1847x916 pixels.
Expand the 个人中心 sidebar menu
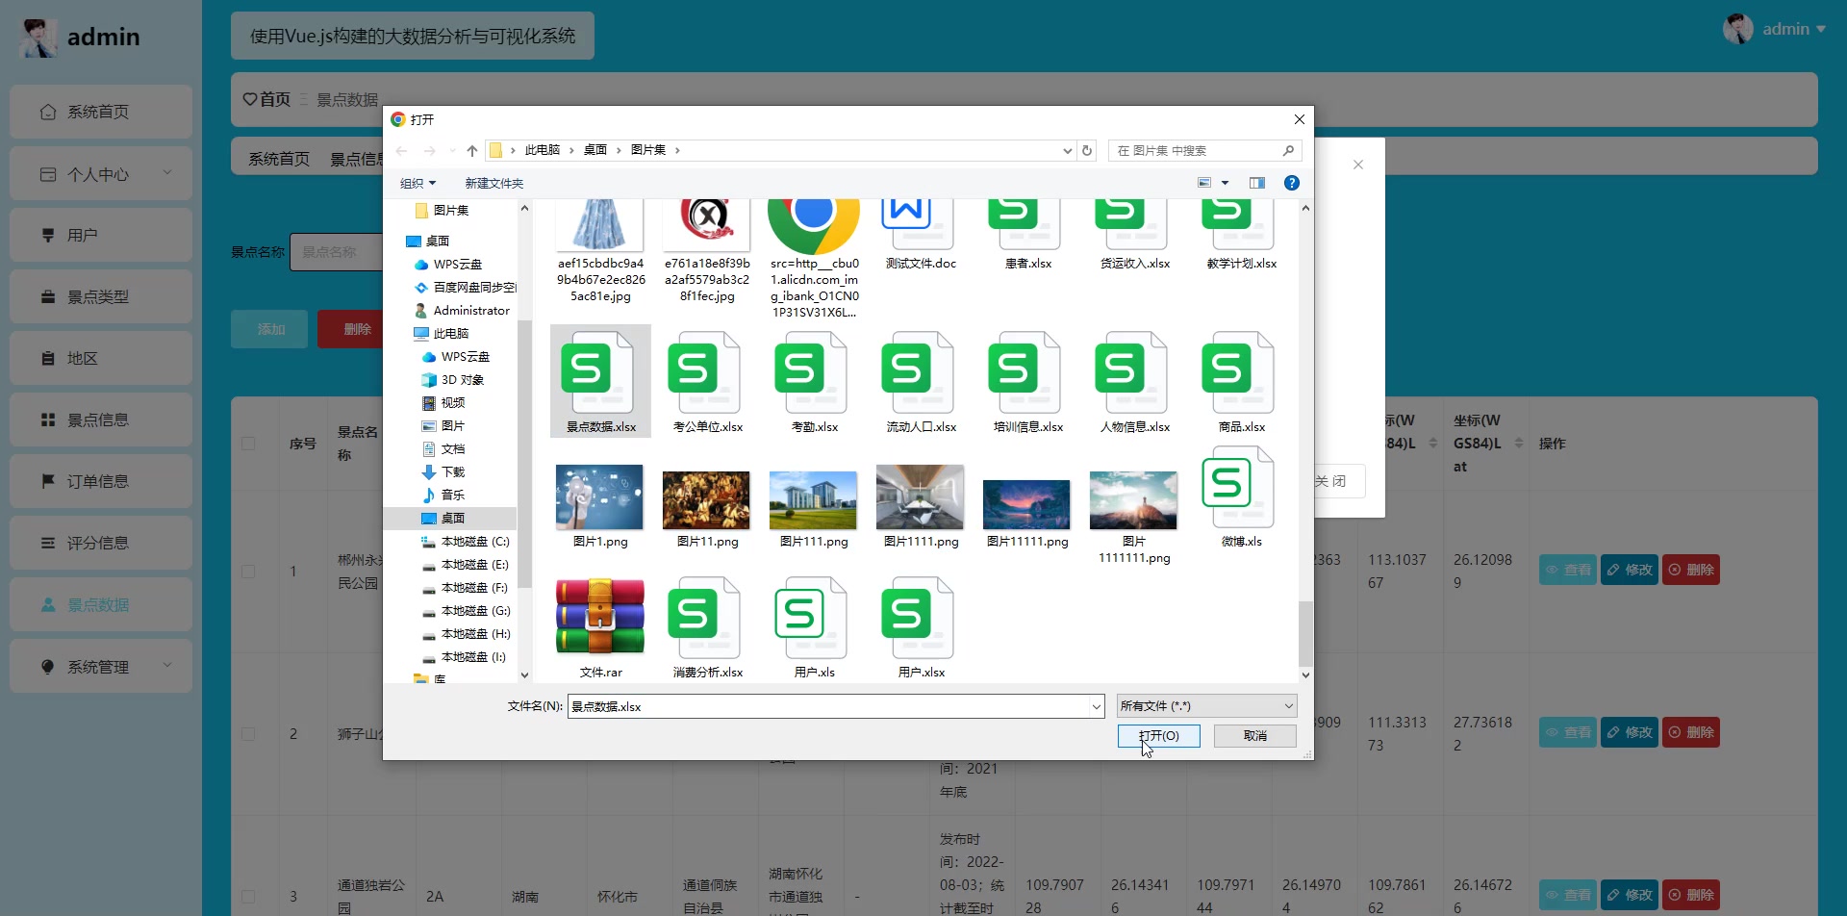point(101,174)
